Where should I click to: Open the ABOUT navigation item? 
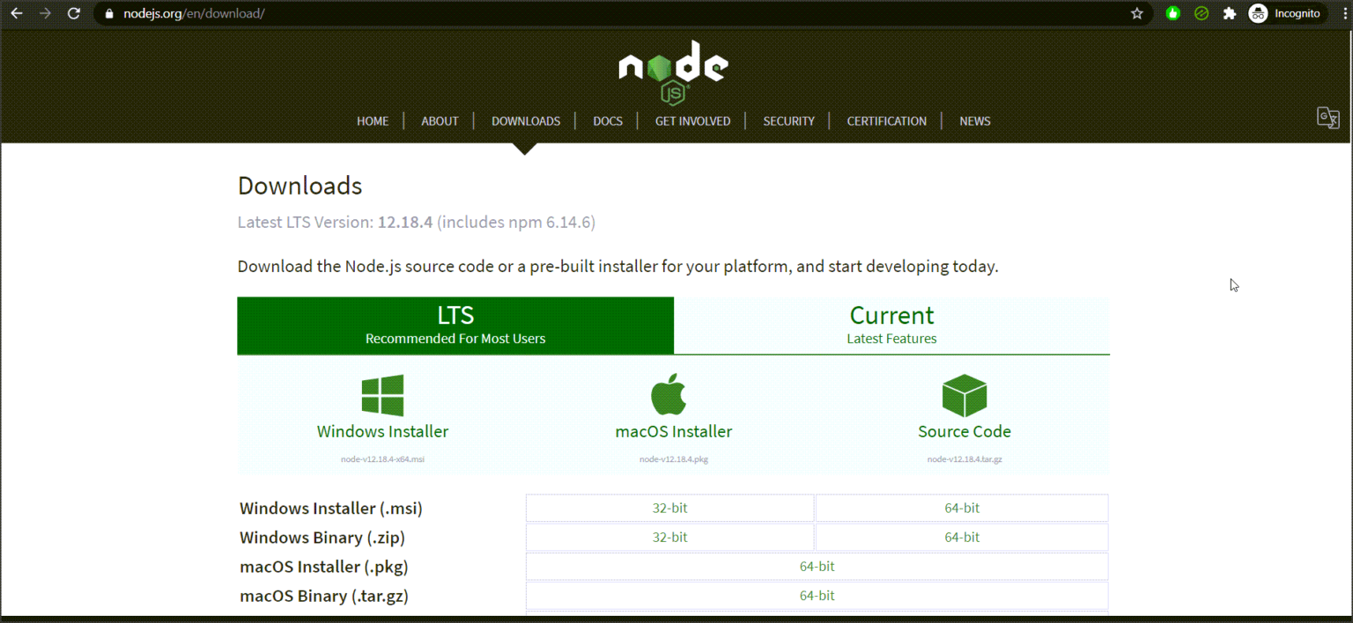pos(440,121)
